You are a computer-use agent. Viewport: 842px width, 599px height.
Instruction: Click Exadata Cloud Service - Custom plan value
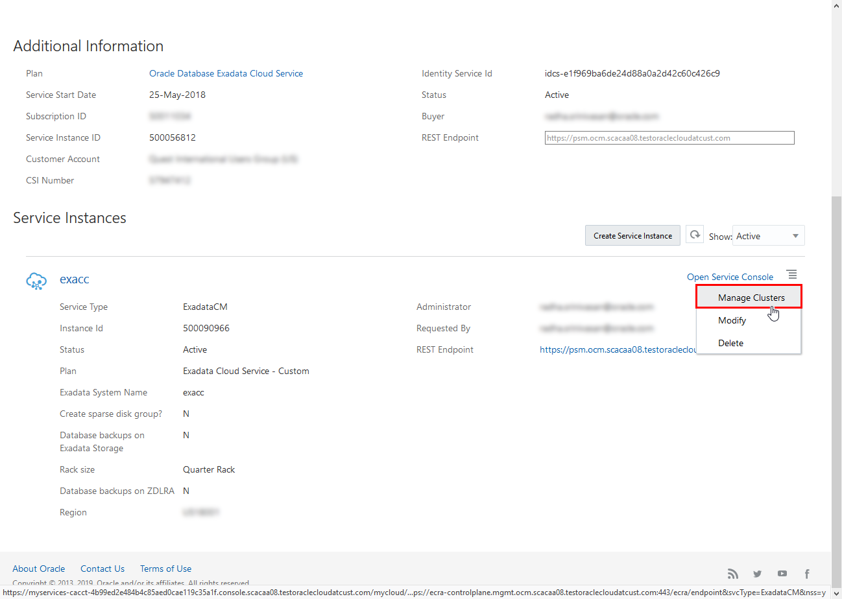click(x=246, y=371)
